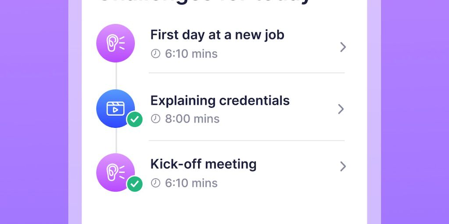Open the "First day at a new job" challenge
The width and height of the screenshot is (449, 224).
(217, 35)
